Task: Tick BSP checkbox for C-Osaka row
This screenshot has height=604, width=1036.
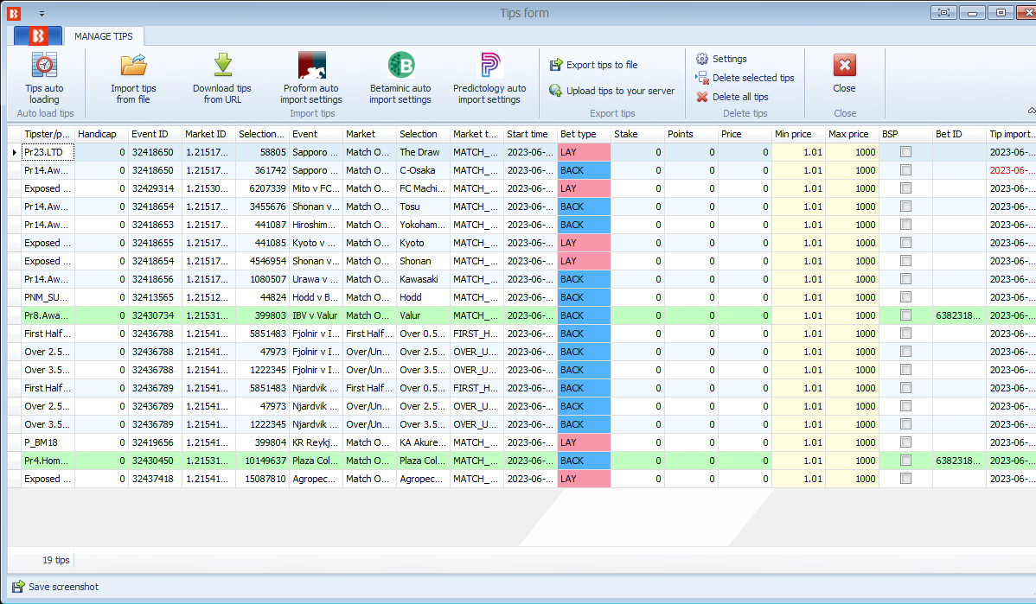Action: tap(905, 170)
